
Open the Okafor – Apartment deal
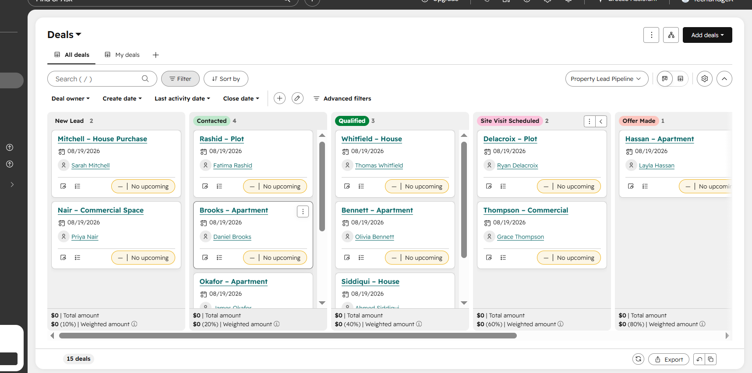pyautogui.click(x=233, y=282)
